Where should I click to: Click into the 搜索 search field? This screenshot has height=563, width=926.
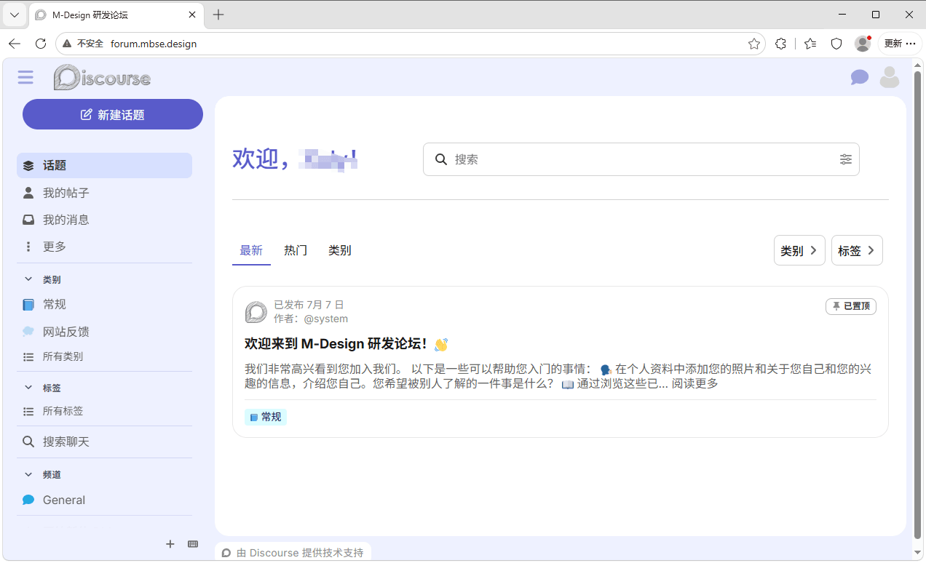(641, 159)
